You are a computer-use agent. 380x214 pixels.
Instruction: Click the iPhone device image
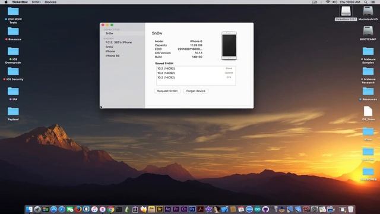coord(229,46)
